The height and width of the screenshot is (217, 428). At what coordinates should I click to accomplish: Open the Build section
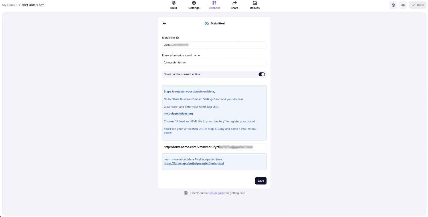pos(173,5)
